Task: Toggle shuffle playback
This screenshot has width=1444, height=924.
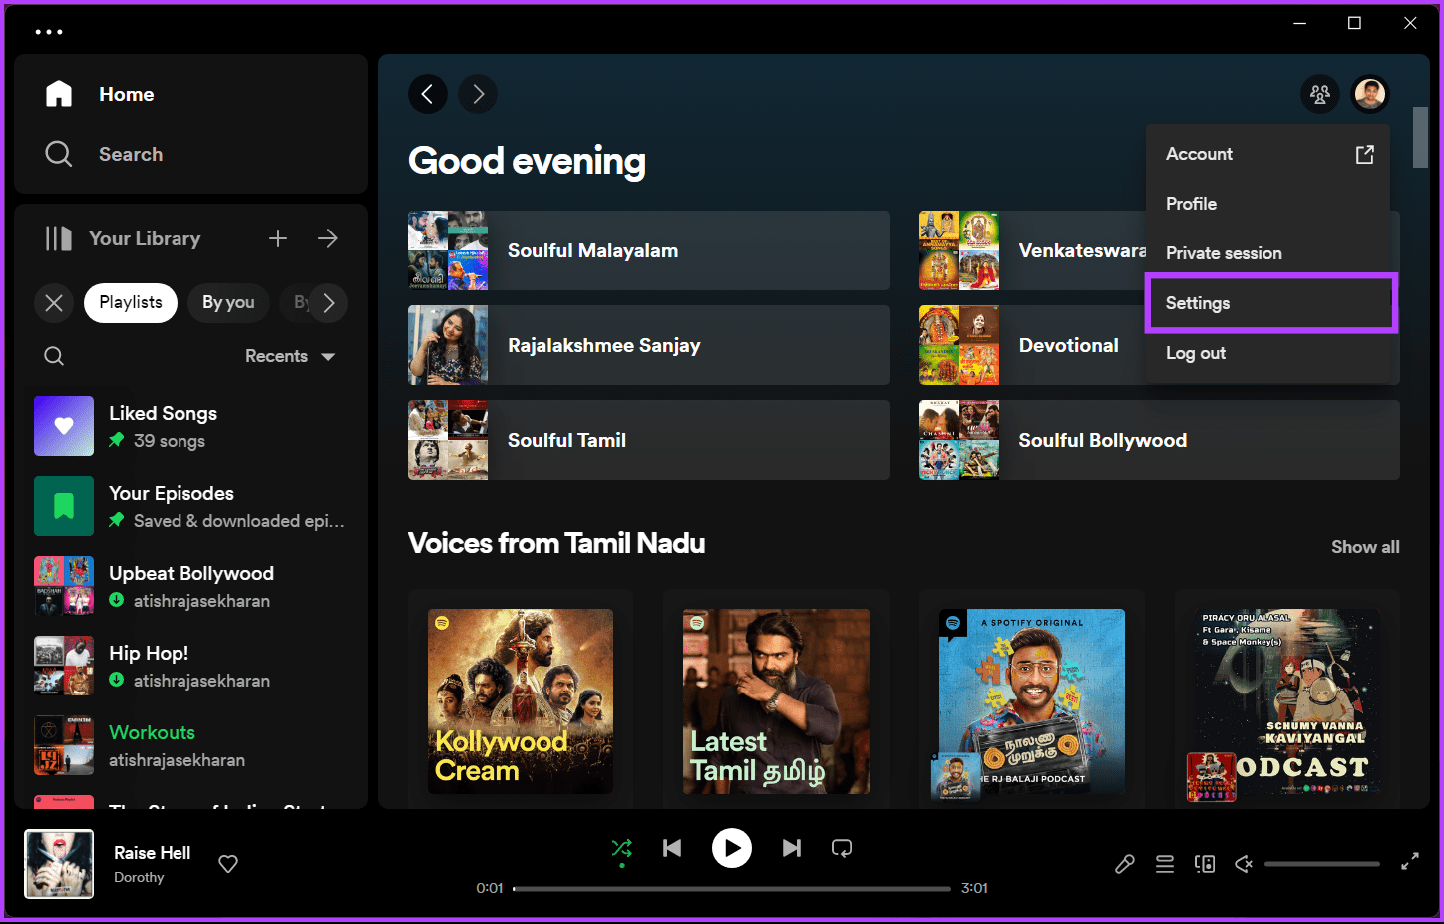Action: tap(622, 848)
